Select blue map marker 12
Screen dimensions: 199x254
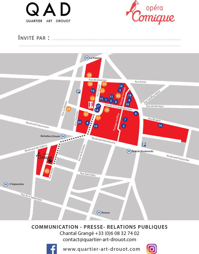[121, 86]
